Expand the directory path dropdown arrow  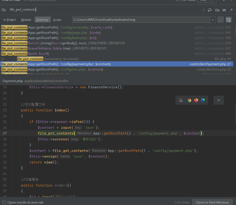212,20
